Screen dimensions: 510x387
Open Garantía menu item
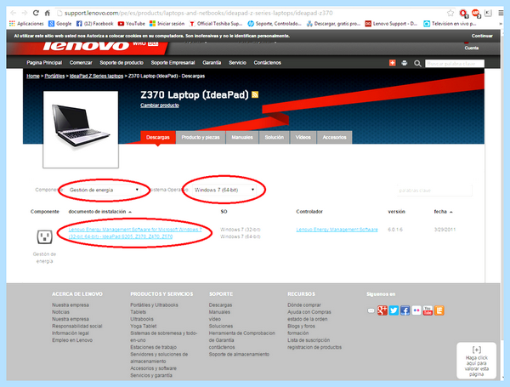coord(212,62)
